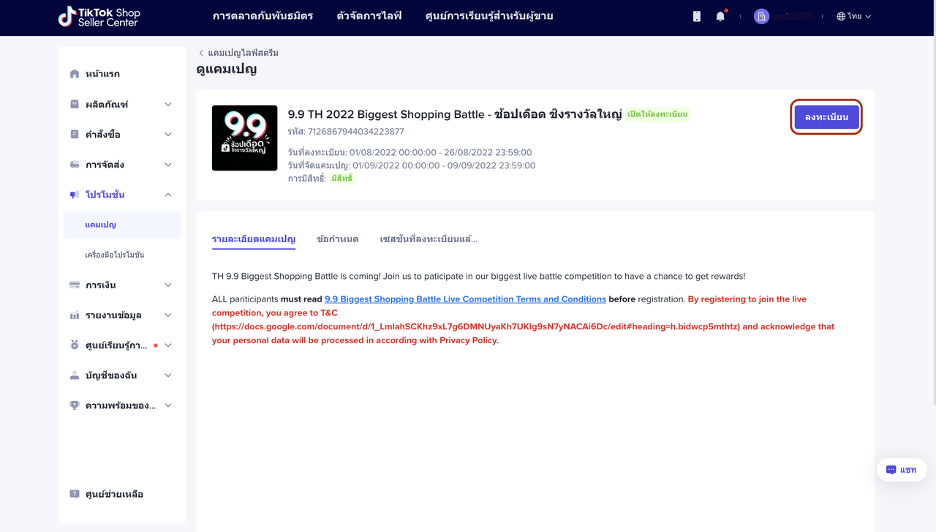
Task: Open the แชท chat button
Action: (x=902, y=470)
